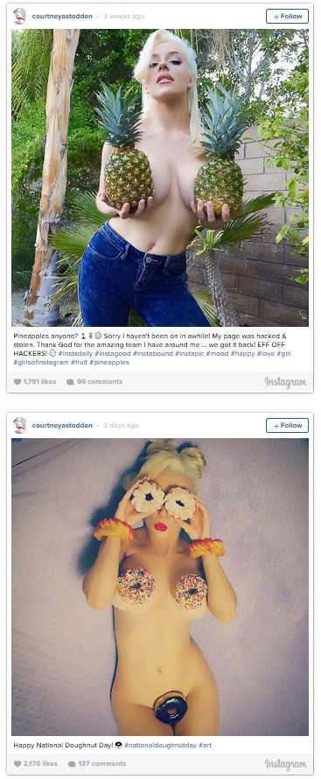View the 96 comments link
This screenshot has width=321, height=779.
[x=99, y=382]
